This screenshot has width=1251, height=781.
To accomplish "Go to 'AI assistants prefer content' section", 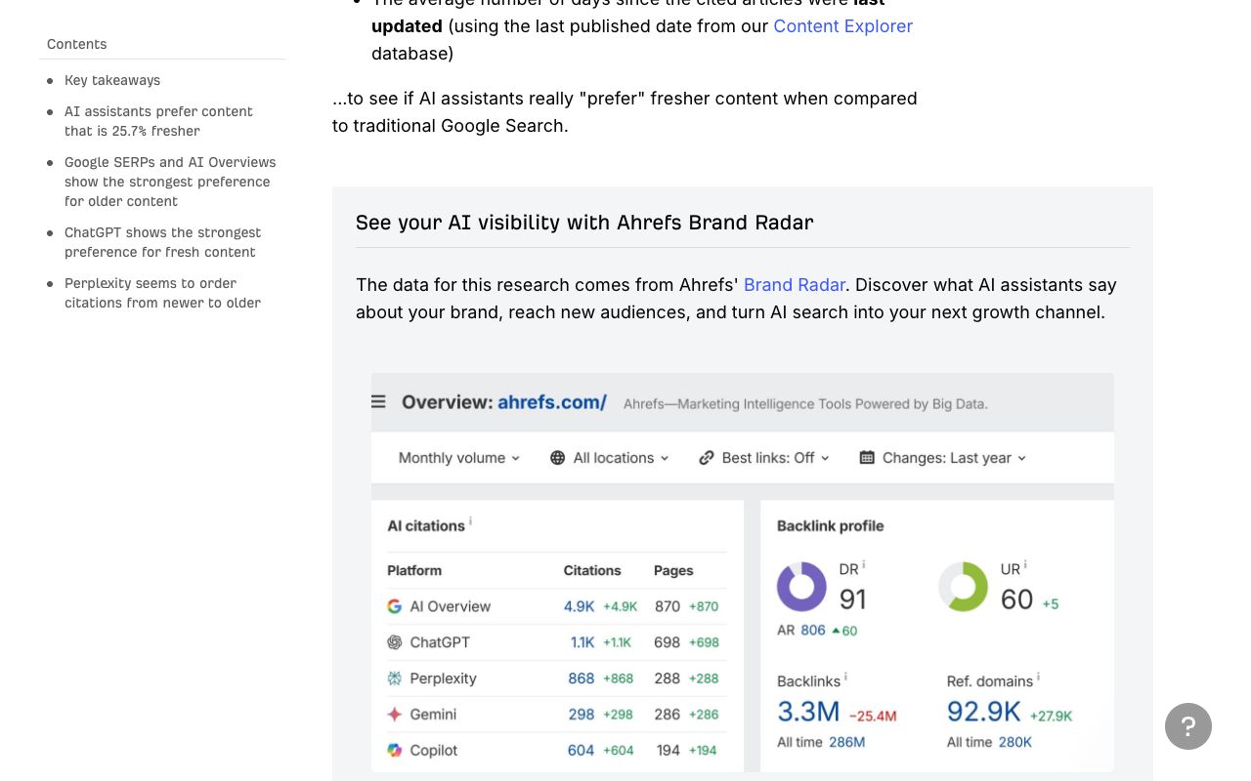I will coord(158,121).
